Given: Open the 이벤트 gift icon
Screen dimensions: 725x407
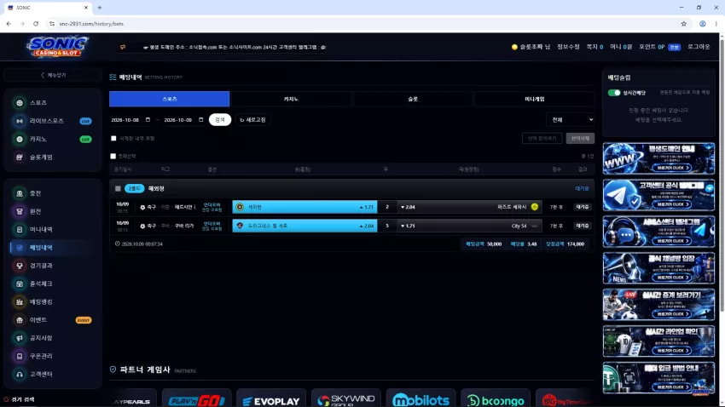Looking at the screenshot, I should [x=20, y=320].
